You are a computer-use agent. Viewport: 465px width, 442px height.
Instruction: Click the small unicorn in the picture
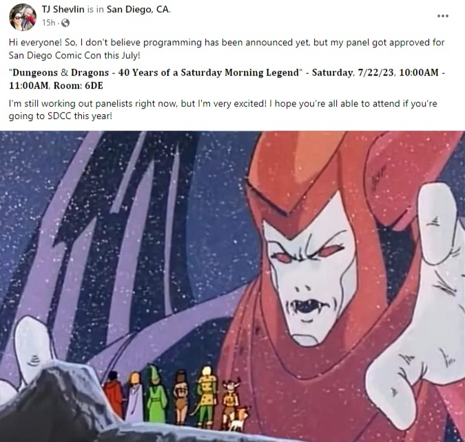click(238, 419)
